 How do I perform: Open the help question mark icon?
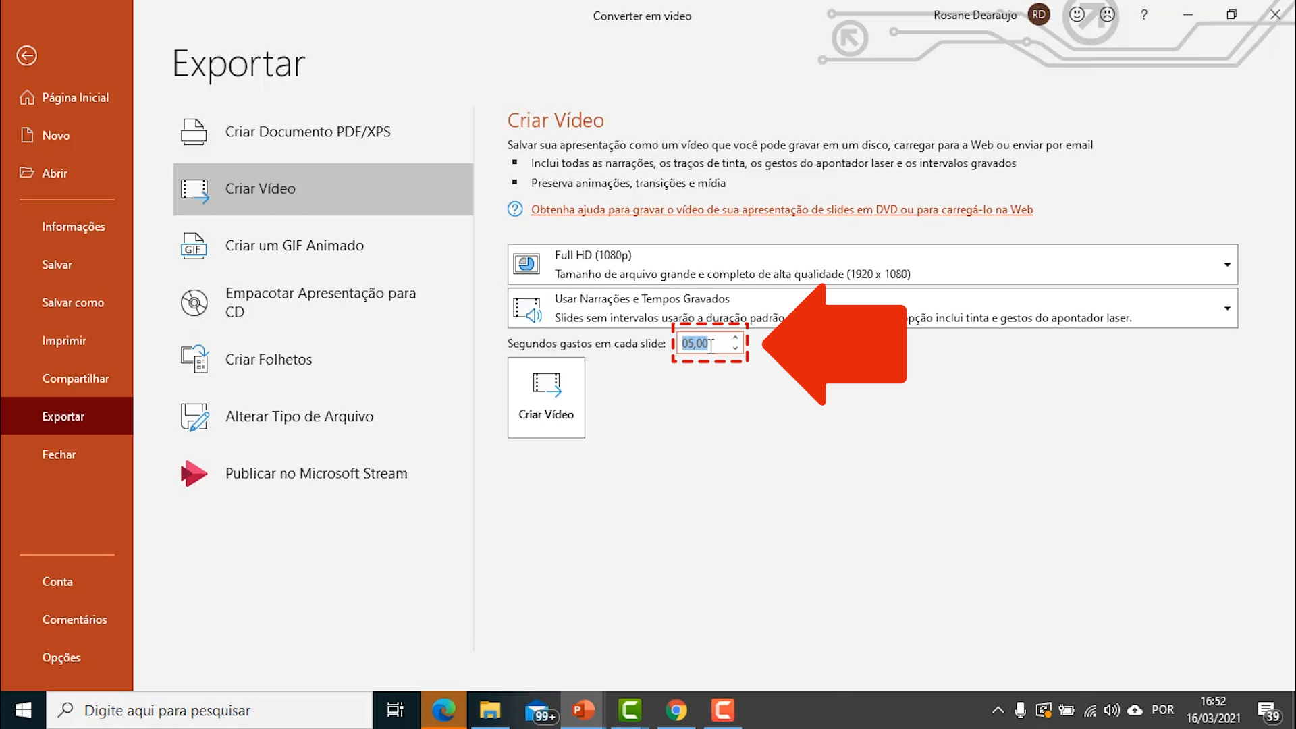coord(1144,15)
